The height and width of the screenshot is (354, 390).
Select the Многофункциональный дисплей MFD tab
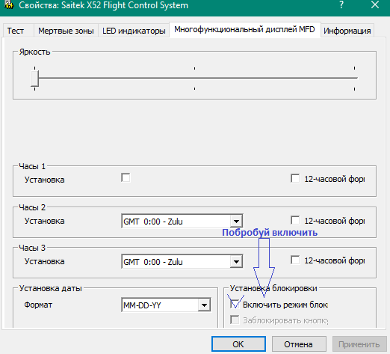(244, 29)
